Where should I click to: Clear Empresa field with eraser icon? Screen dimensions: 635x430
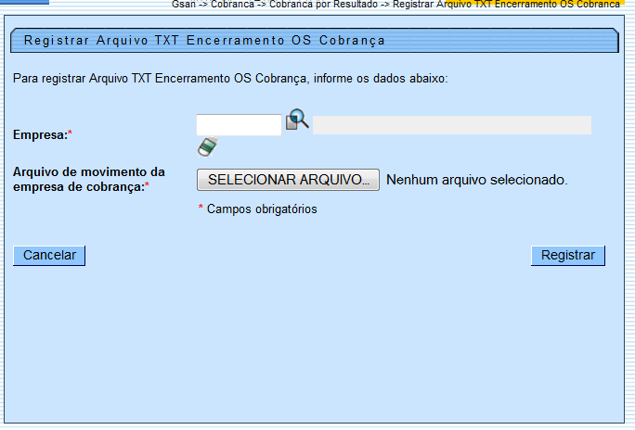(x=208, y=146)
